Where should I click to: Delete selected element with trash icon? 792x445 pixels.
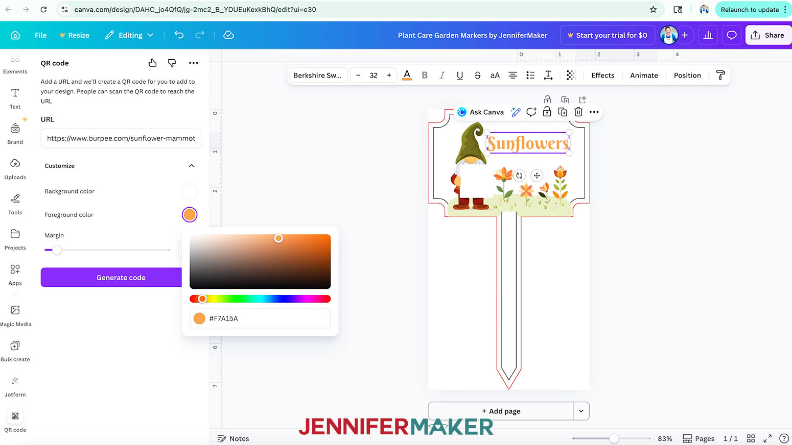point(578,112)
